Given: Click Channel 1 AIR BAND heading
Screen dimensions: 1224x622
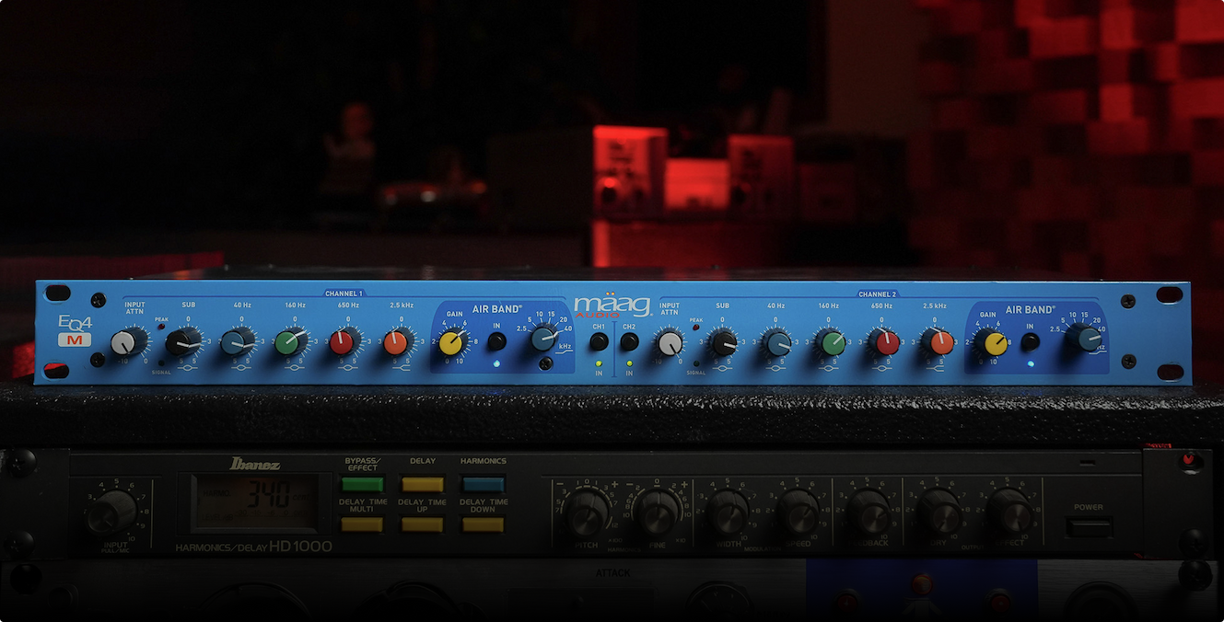Looking at the screenshot, I should click(x=497, y=310).
